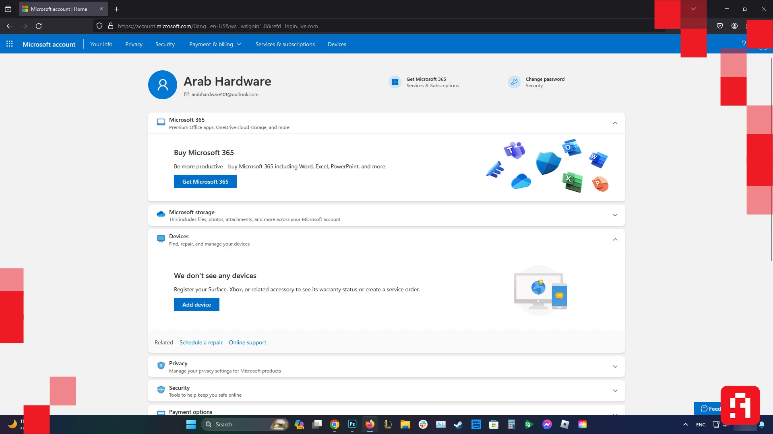This screenshot has width=773, height=434.
Task: Expand the Security section
Action: point(615,391)
